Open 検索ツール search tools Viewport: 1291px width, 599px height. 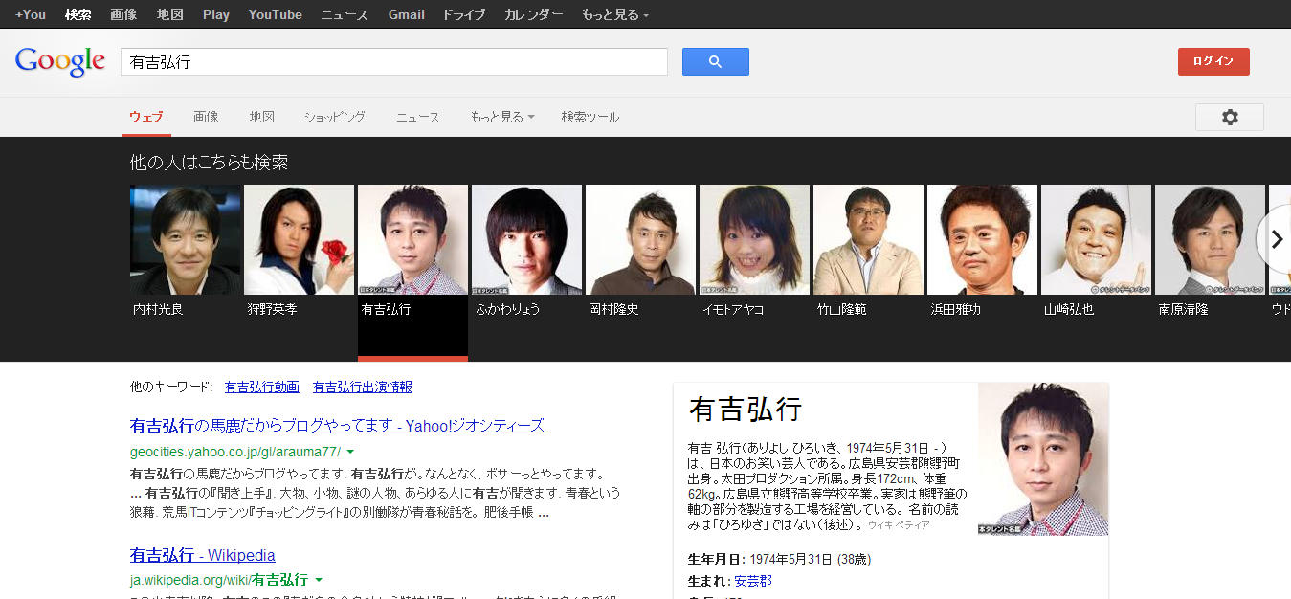590,117
